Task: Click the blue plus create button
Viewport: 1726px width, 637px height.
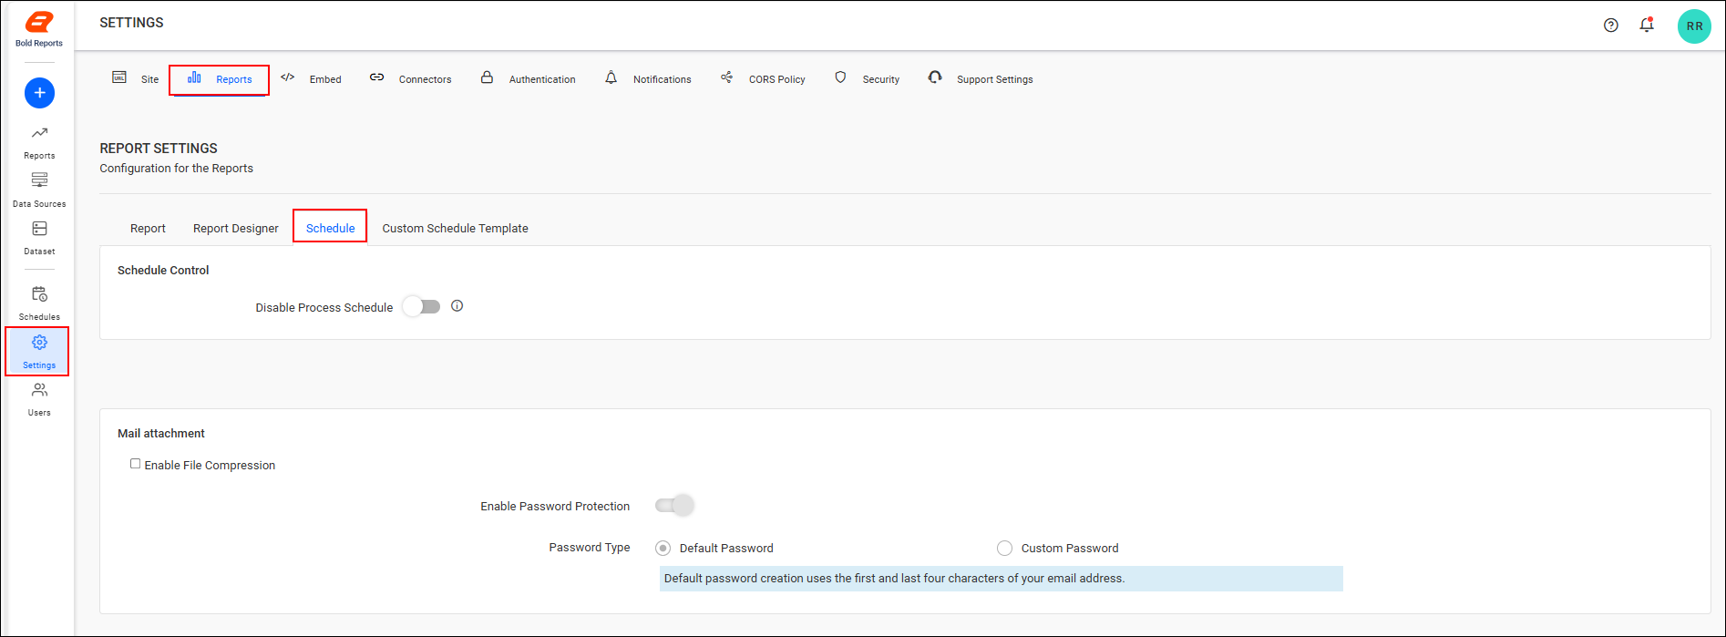Action: click(x=39, y=93)
